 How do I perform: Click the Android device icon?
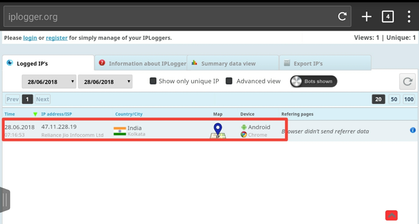coord(244,127)
